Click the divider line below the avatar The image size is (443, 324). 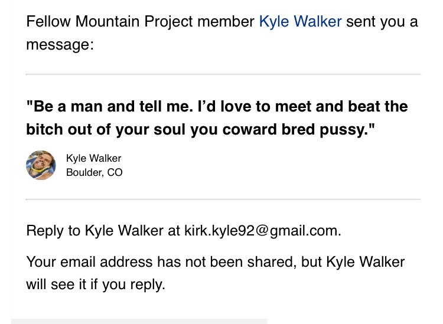pos(223,199)
